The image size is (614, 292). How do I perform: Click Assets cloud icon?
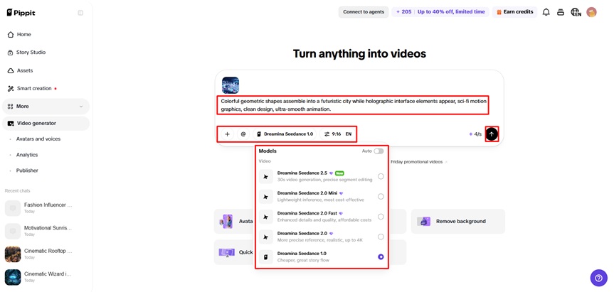11,71
